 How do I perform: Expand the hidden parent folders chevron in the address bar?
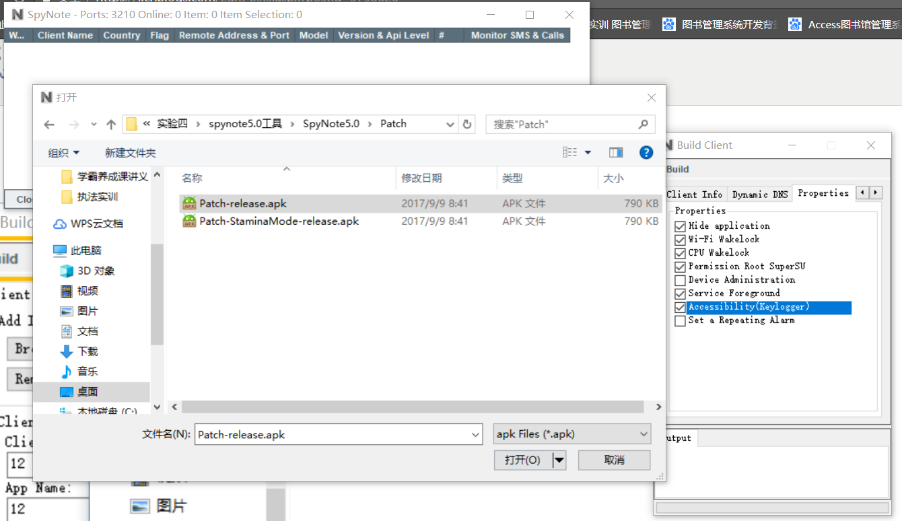coord(146,124)
